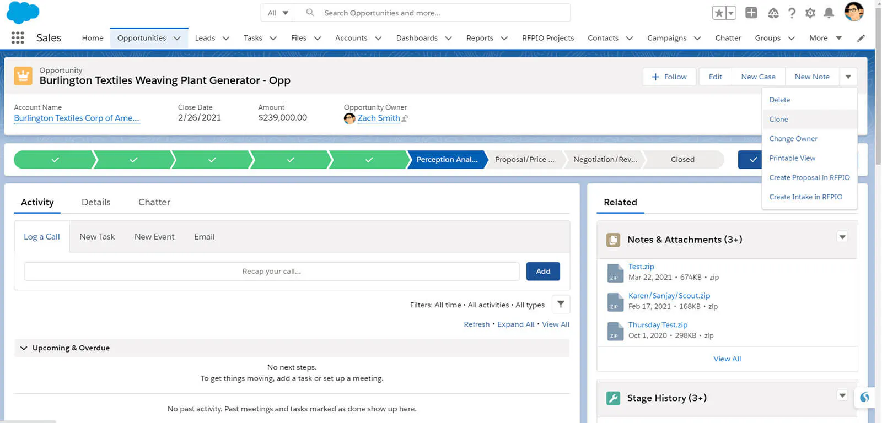Click the Opportunity crown icon
Viewport: 882px width, 423px height.
coord(23,75)
